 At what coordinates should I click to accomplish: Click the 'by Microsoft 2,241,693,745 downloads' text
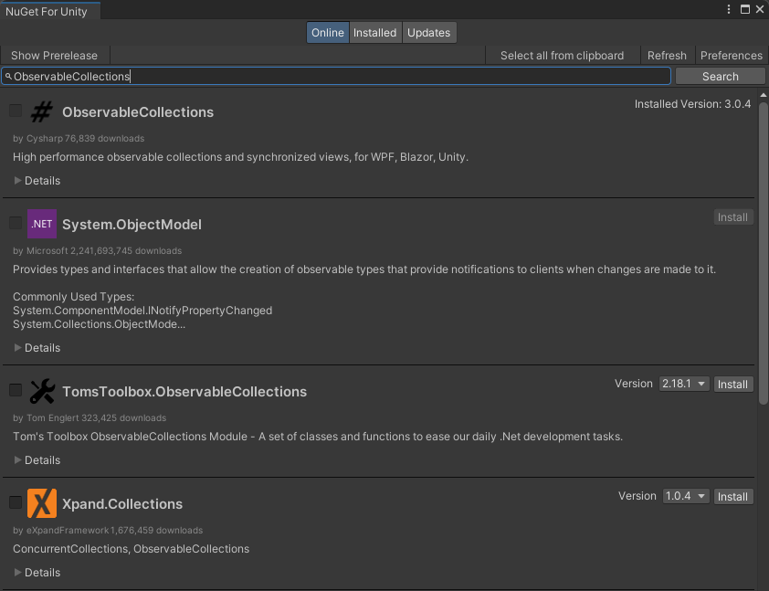(x=97, y=250)
